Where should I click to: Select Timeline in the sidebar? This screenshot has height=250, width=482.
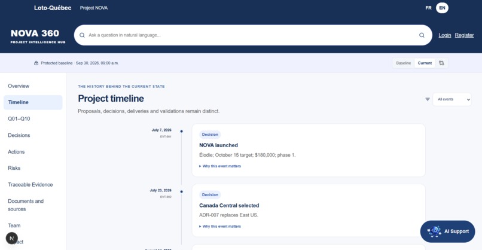(x=33, y=102)
